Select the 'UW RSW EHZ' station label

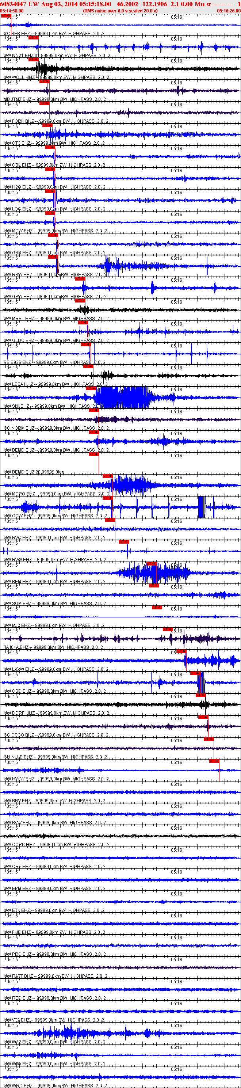pyautogui.click(x=18, y=275)
